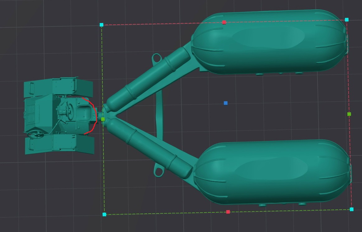Select the red handle on top edge

pos(224,22)
